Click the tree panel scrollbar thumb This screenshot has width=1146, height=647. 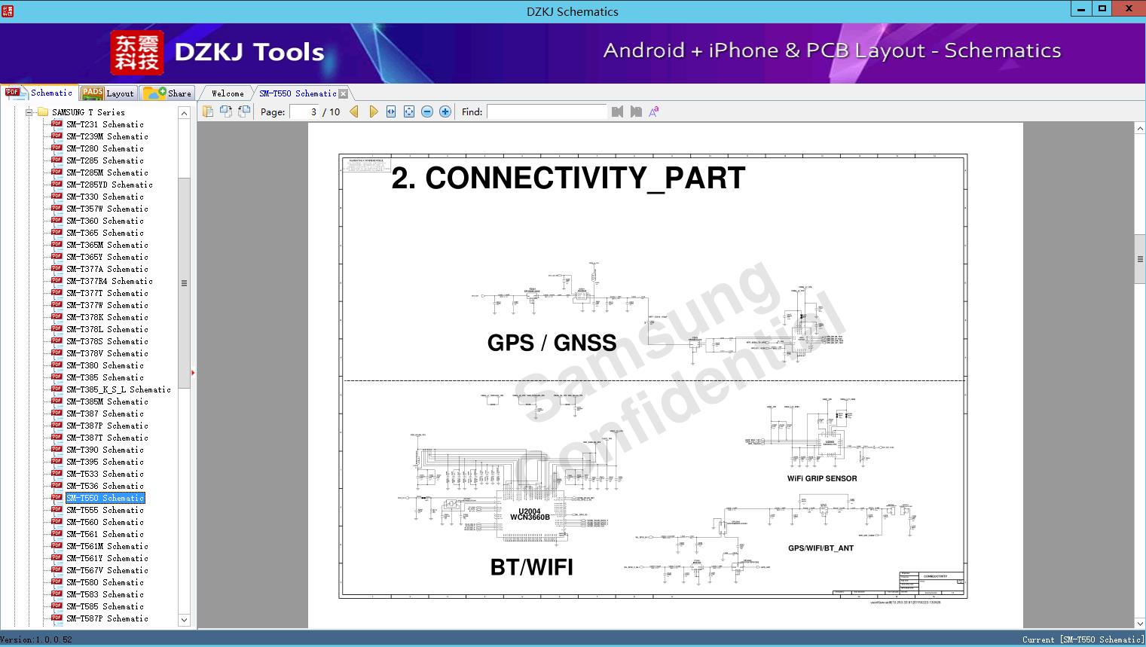184,283
